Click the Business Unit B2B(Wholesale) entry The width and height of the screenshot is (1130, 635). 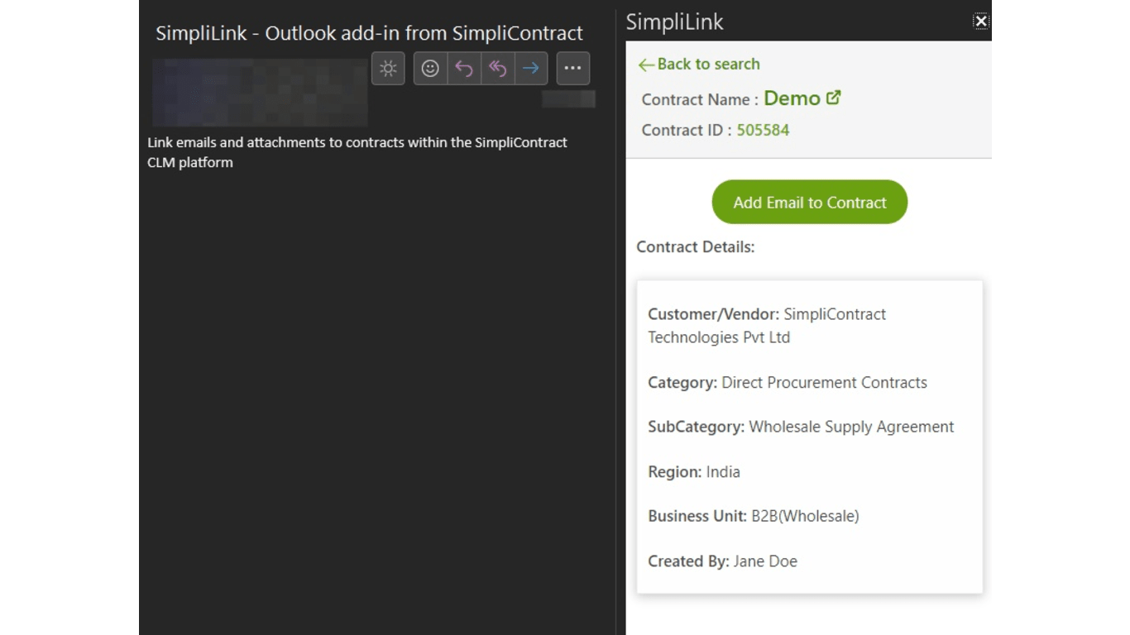[804, 517]
